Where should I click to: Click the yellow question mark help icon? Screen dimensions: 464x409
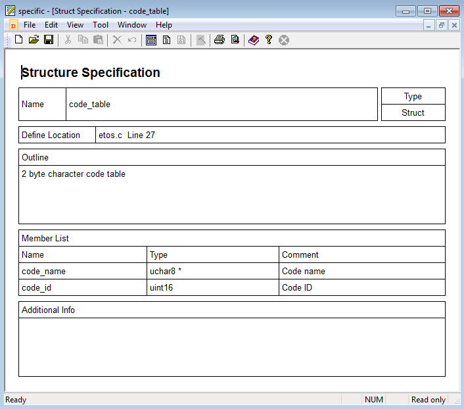tap(269, 39)
